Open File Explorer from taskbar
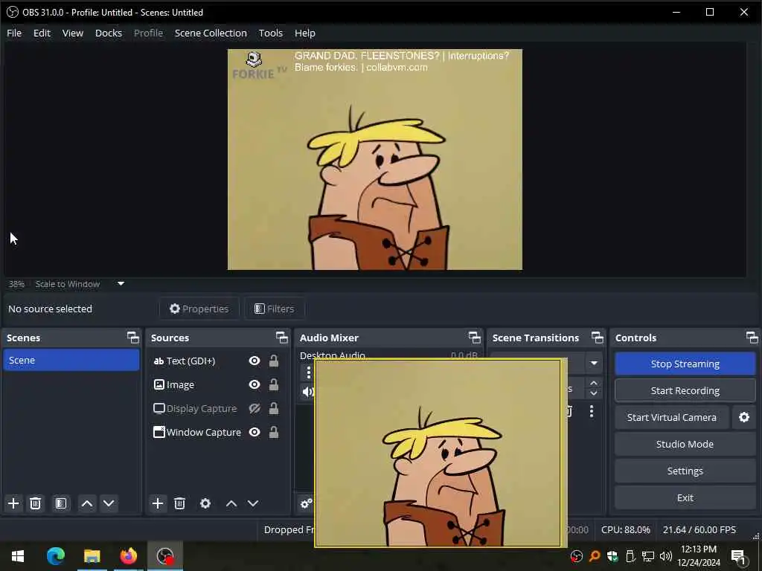The height and width of the screenshot is (571, 762). 92,556
